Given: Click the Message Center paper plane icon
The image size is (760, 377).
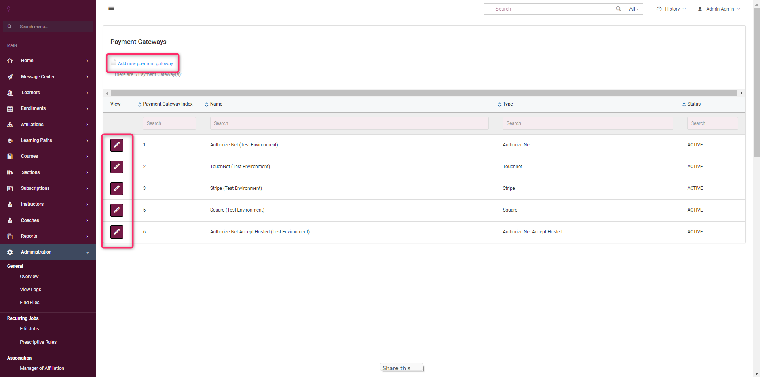Looking at the screenshot, I should (x=10, y=77).
